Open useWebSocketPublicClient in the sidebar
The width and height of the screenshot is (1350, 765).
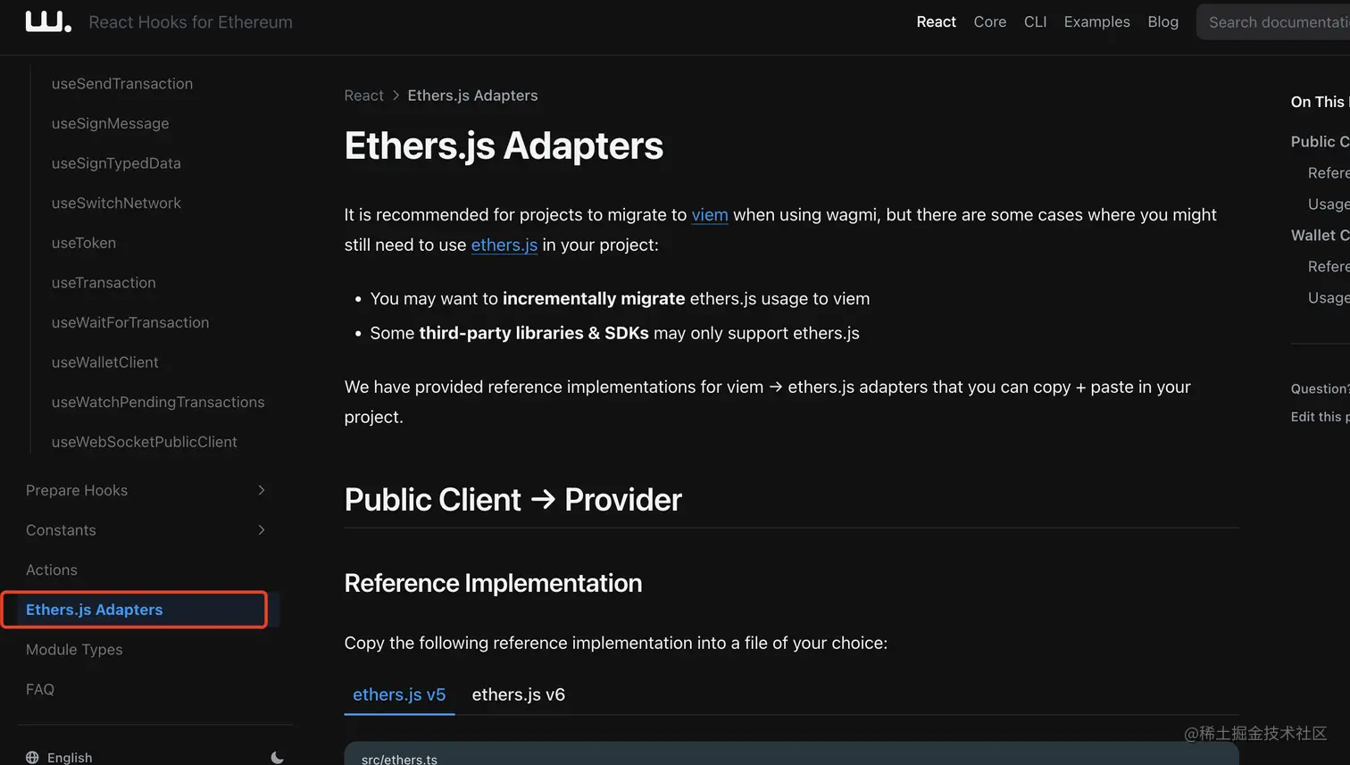click(145, 442)
